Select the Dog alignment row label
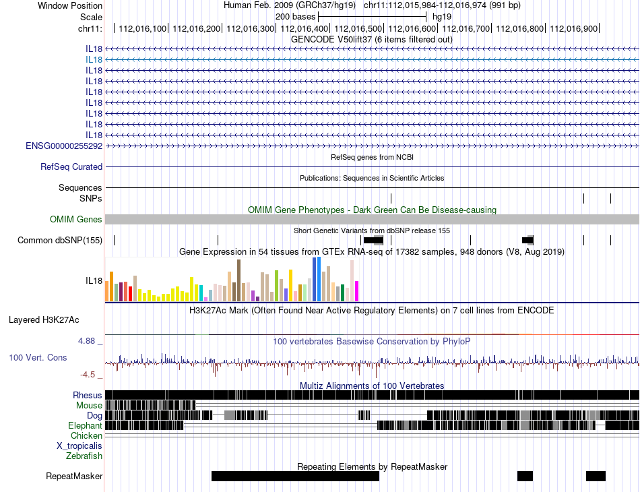 pos(94,416)
